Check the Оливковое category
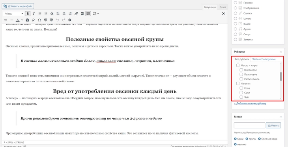Image resolution: width=288 pixels, height=147 pixels. pos(241,70)
